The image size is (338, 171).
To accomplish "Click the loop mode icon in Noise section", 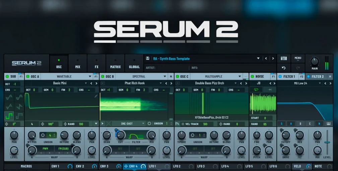I will coord(256,90).
